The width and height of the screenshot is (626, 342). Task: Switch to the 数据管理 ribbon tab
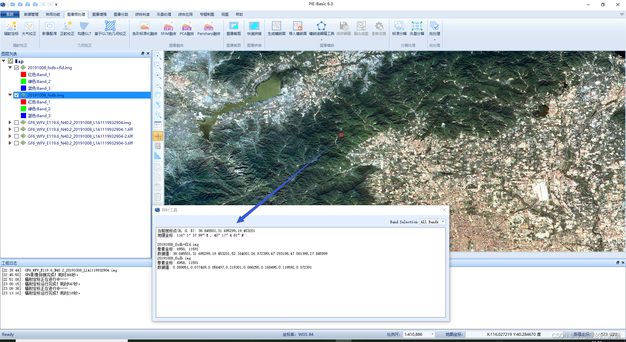31,14
